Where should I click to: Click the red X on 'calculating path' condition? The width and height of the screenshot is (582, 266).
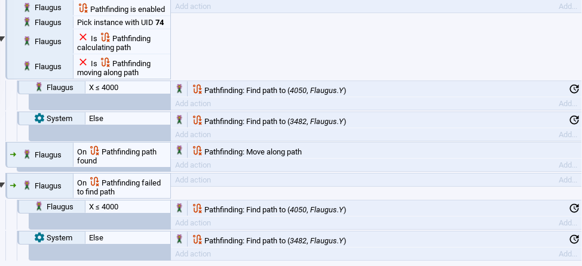83,38
